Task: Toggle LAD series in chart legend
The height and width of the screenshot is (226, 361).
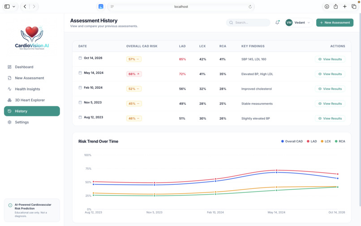Action: coord(312,141)
